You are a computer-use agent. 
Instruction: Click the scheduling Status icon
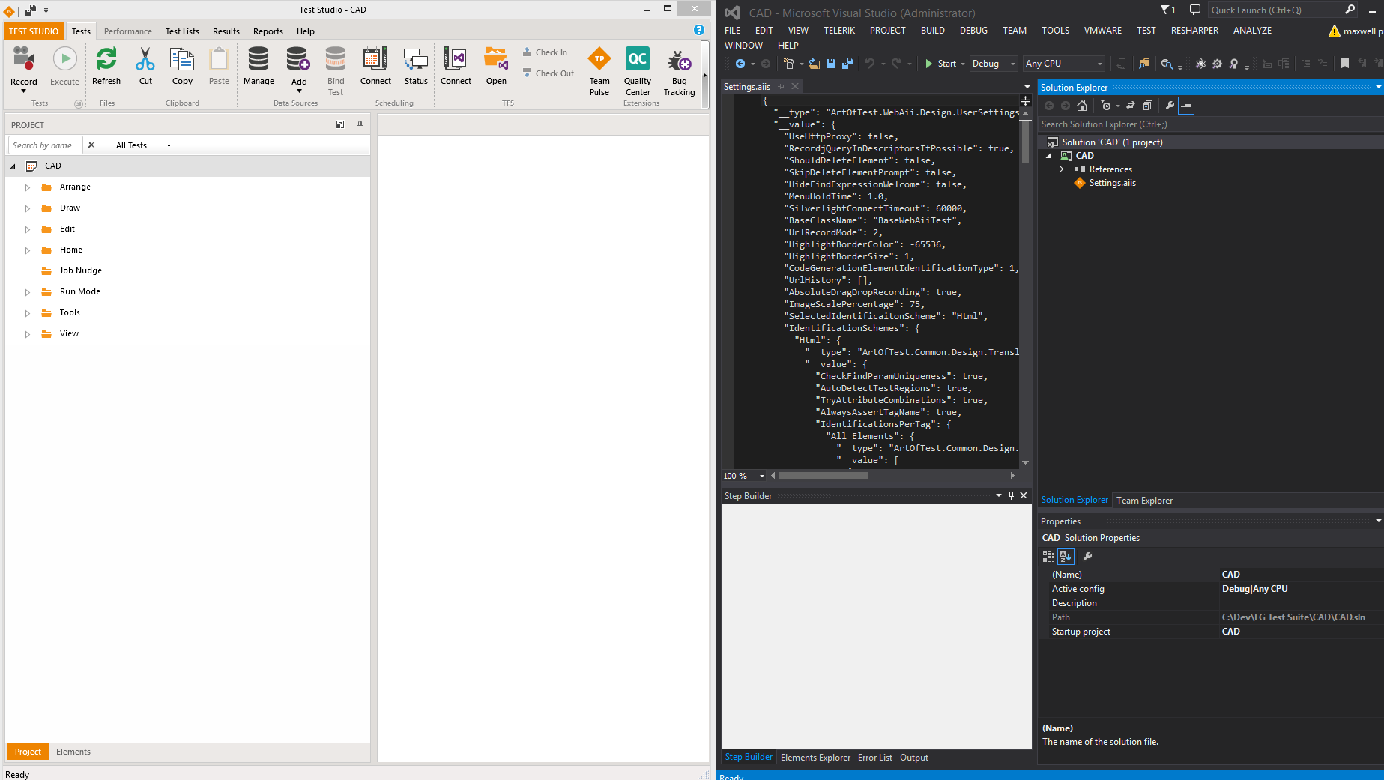[x=416, y=58]
